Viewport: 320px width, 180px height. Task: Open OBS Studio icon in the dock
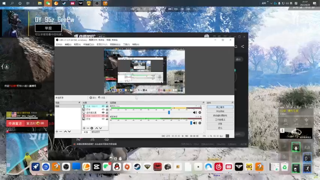(x=66, y=167)
